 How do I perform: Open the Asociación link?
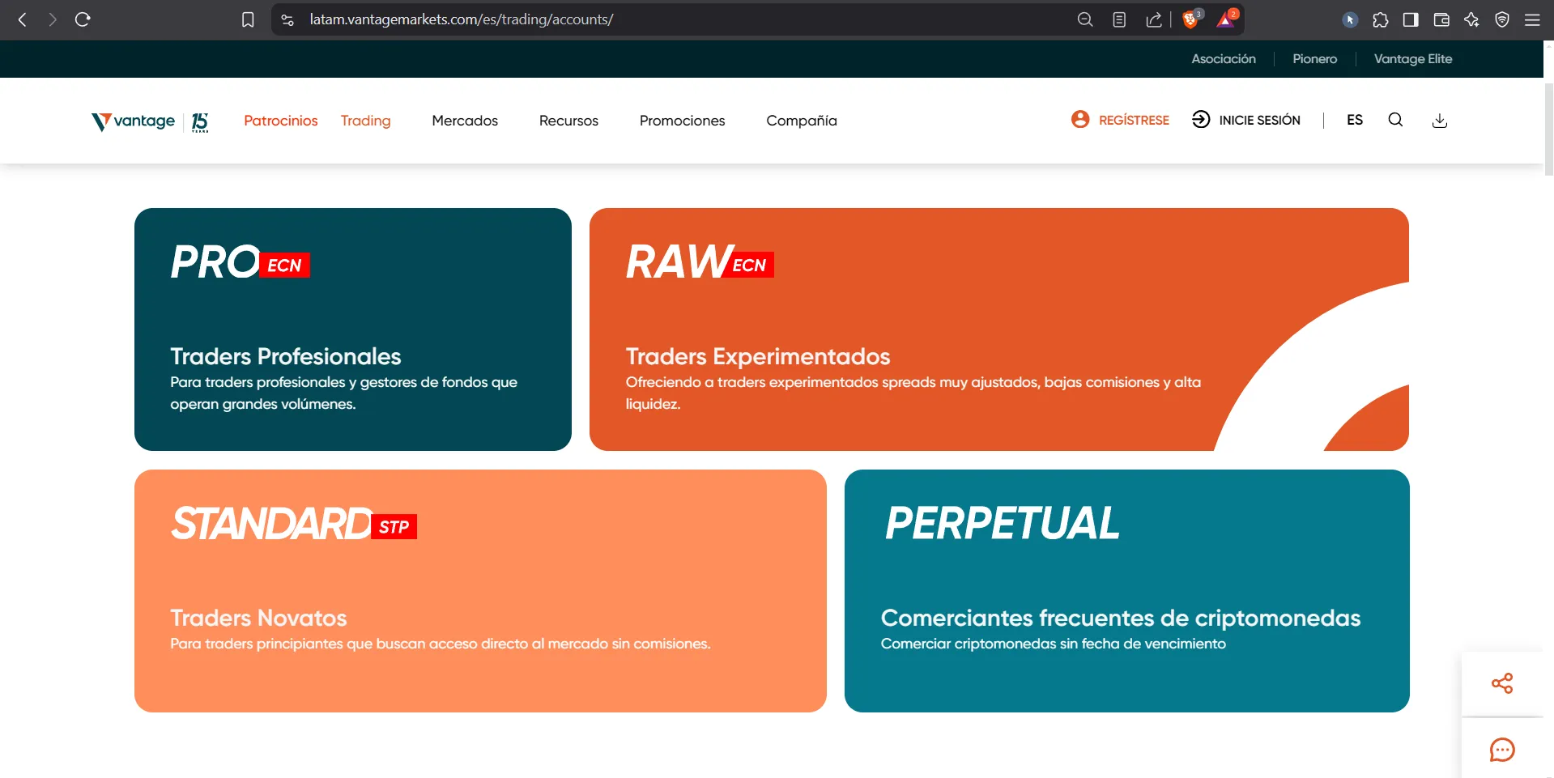(1224, 59)
